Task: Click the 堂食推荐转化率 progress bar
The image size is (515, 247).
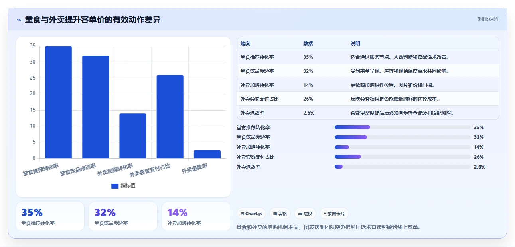Action: pyautogui.click(x=403, y=127)
